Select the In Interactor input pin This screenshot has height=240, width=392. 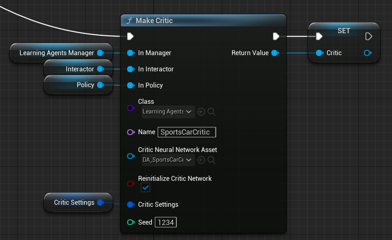click(131, 69)
